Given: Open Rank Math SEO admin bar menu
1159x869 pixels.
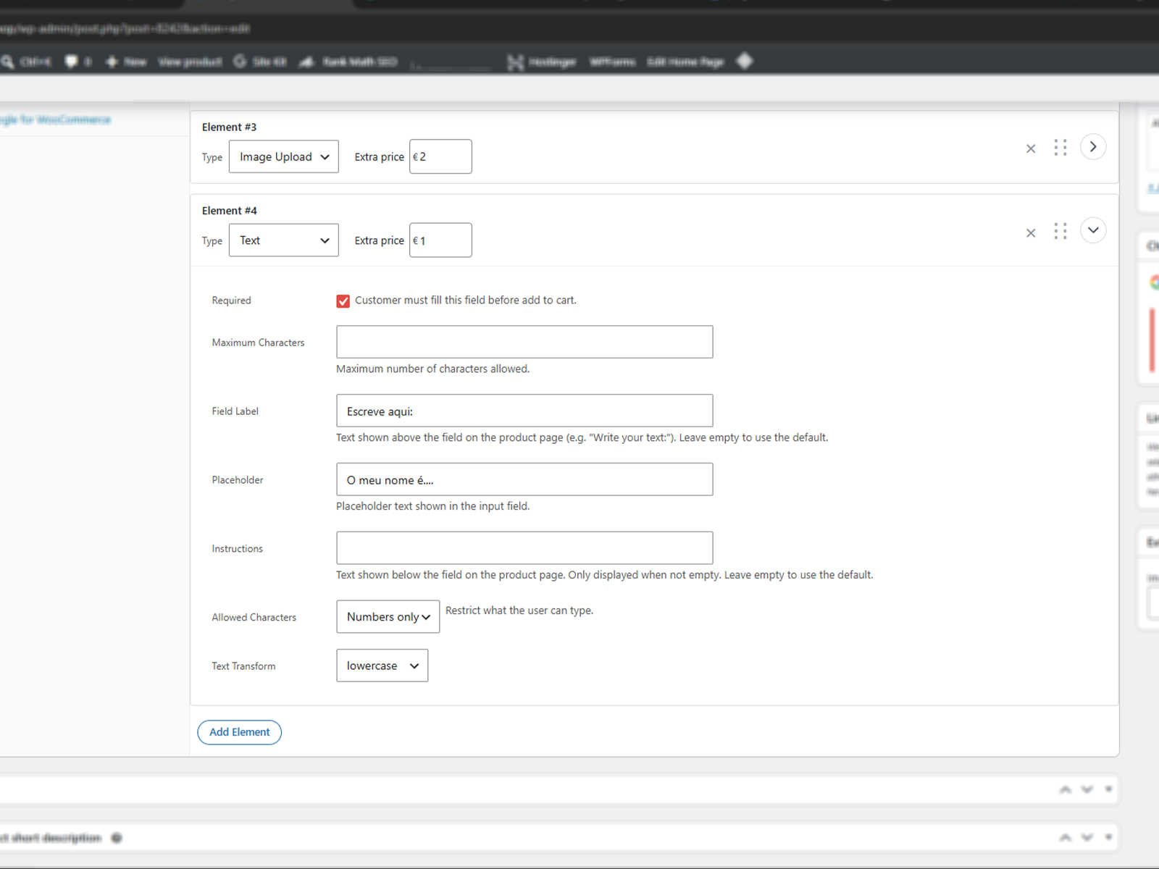Looking at the screenshot, I should click(x=348, y=62).
